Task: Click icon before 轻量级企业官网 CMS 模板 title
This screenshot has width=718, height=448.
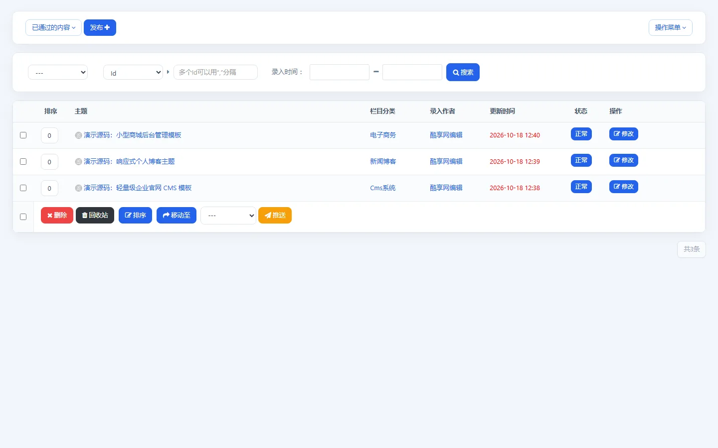Action: pyautogui.click(x=78, y=188)
